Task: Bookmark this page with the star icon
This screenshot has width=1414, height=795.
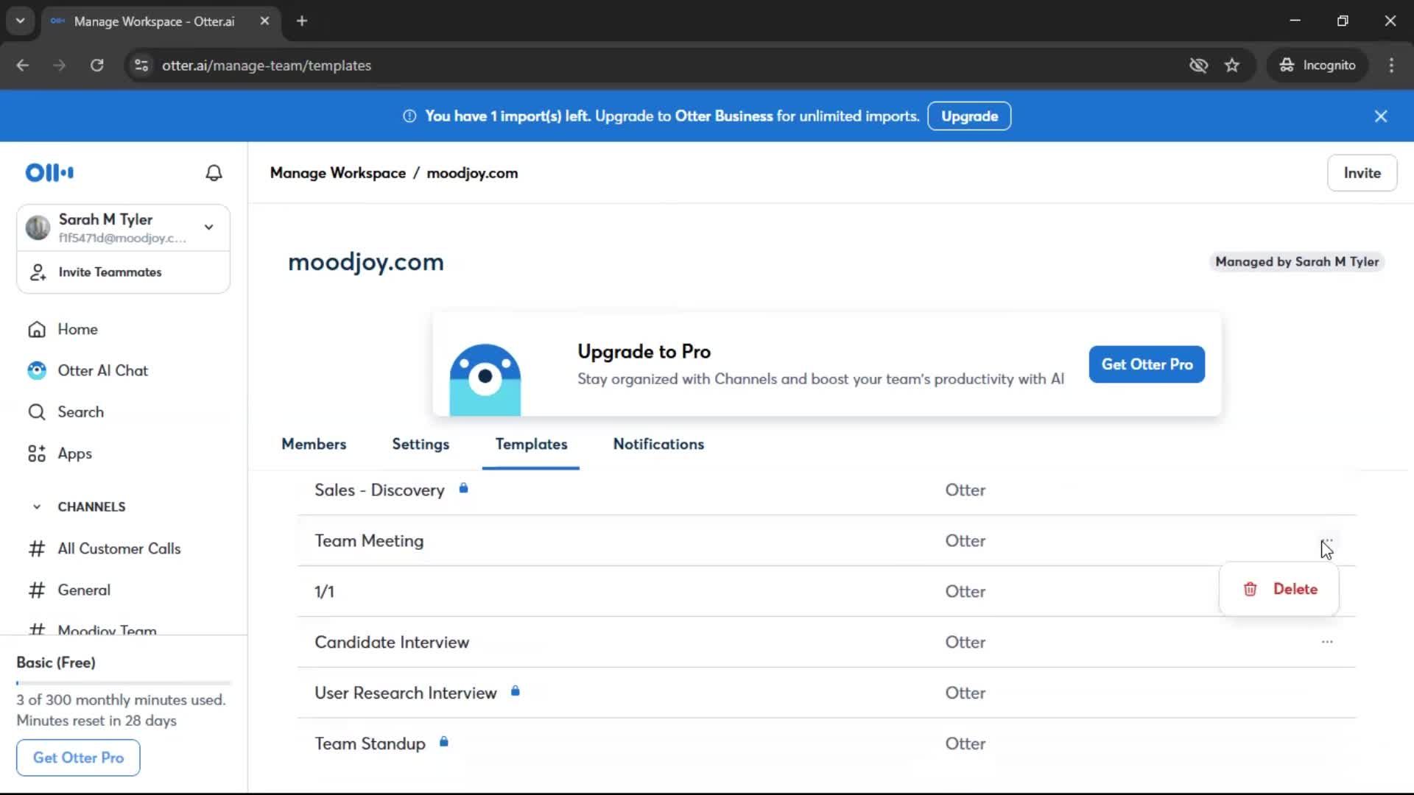Action: [x=1232, y=66]
